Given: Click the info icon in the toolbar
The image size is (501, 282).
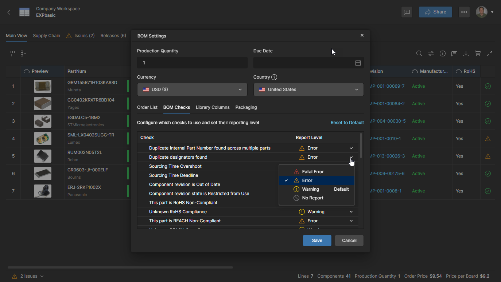Looking at the screenshot, I should point(442,53).
